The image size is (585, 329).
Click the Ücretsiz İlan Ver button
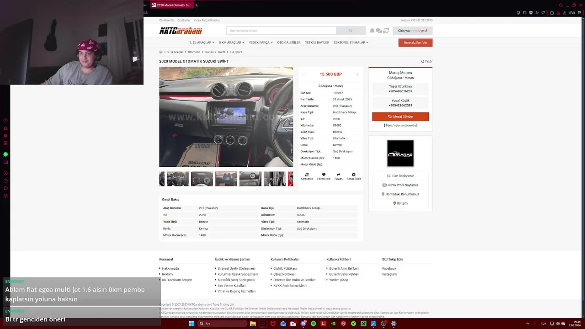coord(415,42)
